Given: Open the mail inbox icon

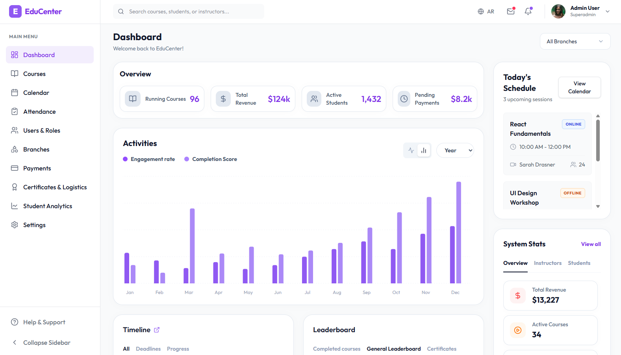Looking at the screenshot, I should 511,11.
